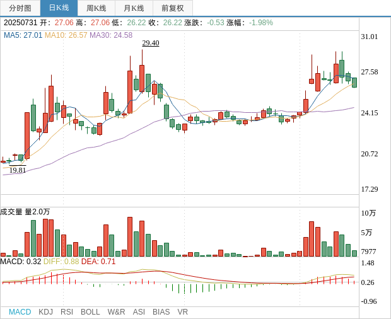Image resolution: width=391 pixels, height=319 pixels.
Task: Click the DEA: 0.71 value
Action: tap(98, 262)
